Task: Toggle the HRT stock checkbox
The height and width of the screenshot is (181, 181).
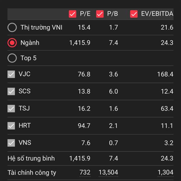Action: 11,125
